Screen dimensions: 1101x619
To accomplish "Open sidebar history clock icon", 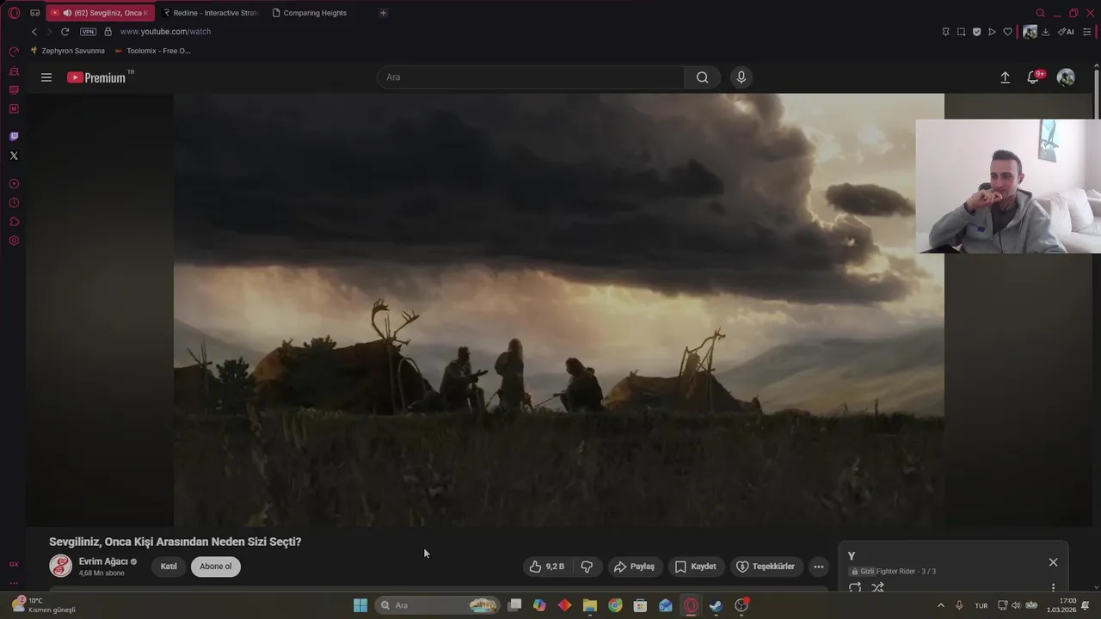I will point(14,203).
